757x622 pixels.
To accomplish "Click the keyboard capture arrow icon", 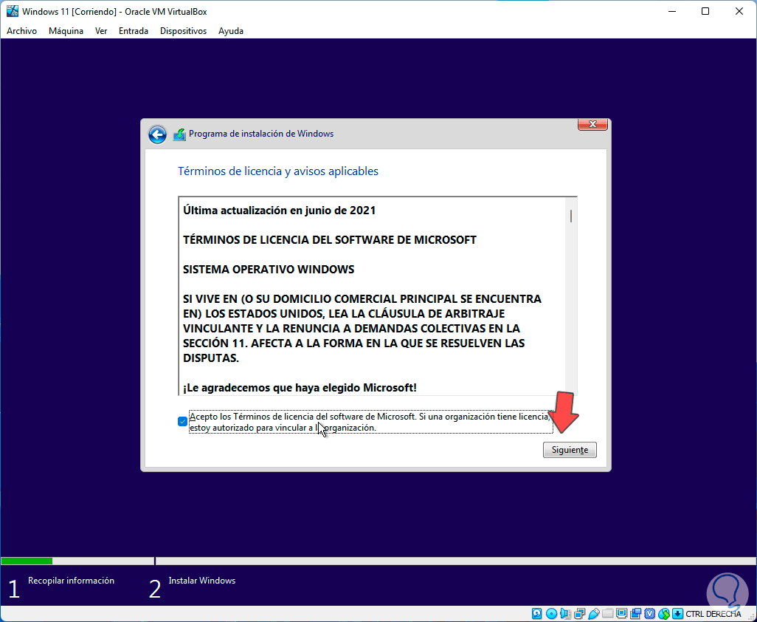I will [x=677, y=614].
